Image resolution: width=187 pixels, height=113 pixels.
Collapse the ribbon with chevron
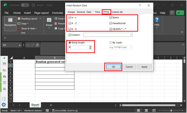click(x=182, y=32)
